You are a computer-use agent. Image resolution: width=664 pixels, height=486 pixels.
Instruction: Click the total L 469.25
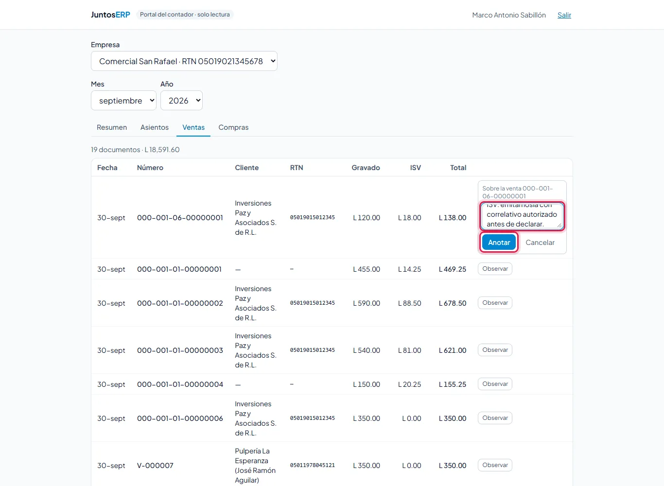click(x=453, y=269)
